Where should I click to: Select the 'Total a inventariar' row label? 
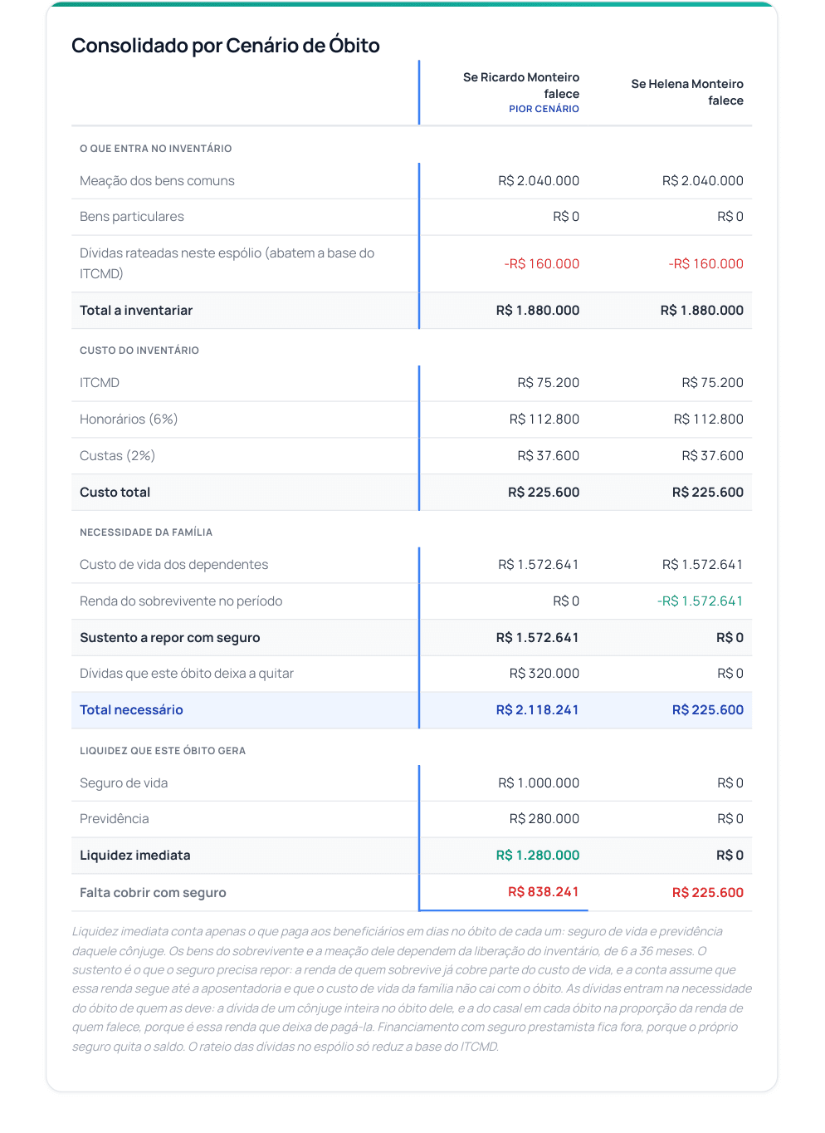(136, 311)
